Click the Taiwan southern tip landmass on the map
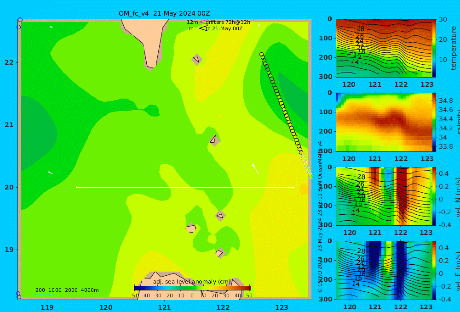 point(149,41)
